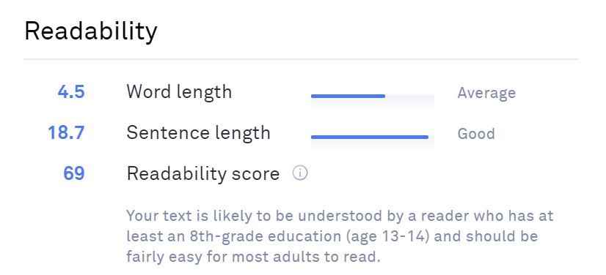Click the 'Your text is likely' line
The height and width of the screenshot is (275, 606).
click(x=340, y=216)
